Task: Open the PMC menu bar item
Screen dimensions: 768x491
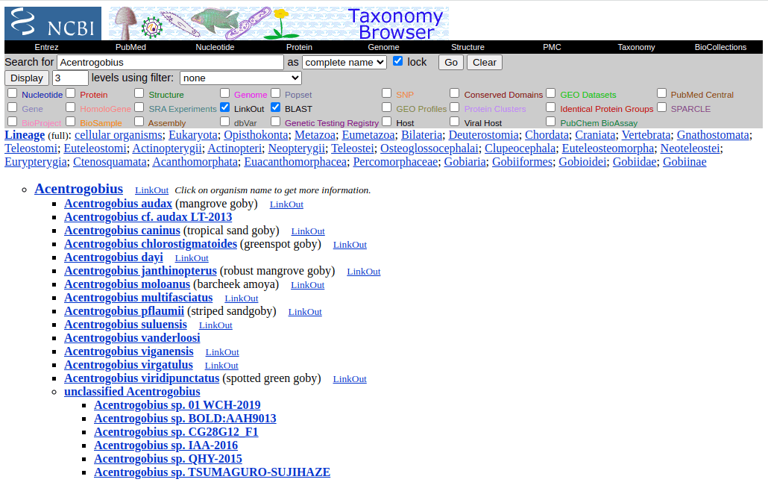Action: [552, 47]
